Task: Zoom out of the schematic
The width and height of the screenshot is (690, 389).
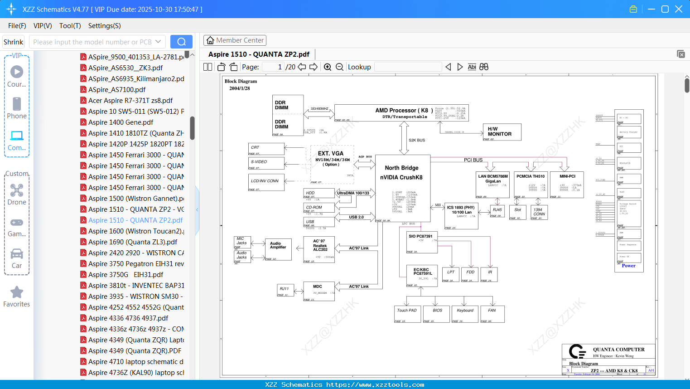Action: point(339,67)
